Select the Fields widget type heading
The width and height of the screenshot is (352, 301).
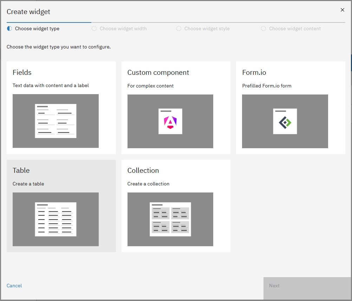(x=22, y=73)
